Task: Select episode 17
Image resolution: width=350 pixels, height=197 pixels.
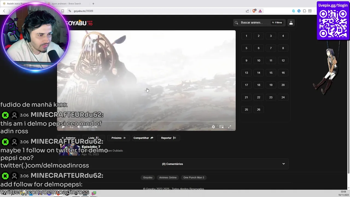Action: (246, 85)
